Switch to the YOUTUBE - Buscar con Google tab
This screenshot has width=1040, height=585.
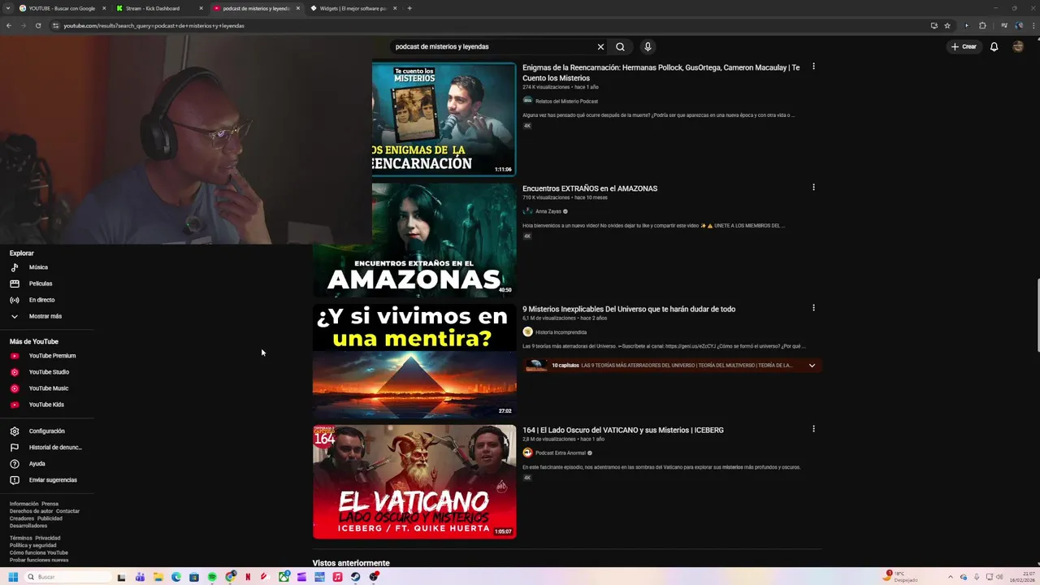[62, 8]
